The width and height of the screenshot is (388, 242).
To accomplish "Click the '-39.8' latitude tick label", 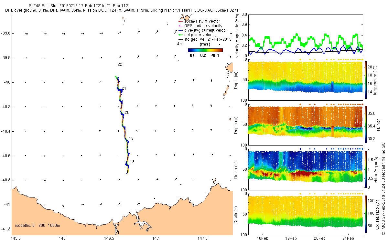I will 5,58.
